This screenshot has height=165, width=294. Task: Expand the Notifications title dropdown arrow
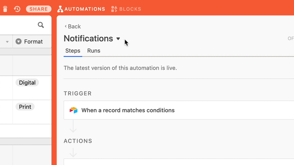tap(118, 39)
